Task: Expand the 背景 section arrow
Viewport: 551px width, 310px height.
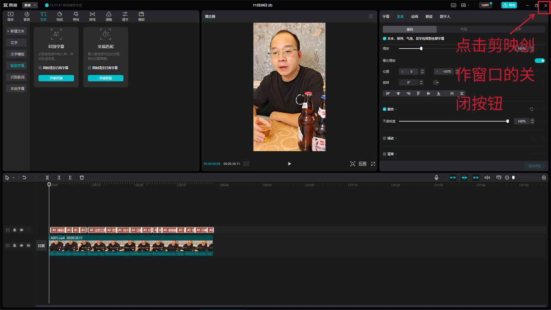Action: click(396, 154)
